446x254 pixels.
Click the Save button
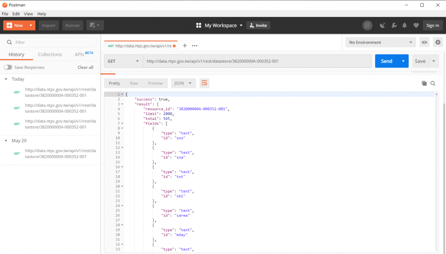coord(420,61)
